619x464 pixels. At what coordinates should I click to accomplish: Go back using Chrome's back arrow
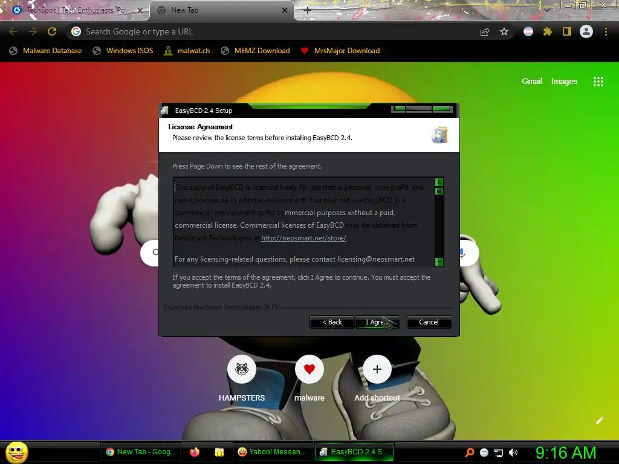[13, 31]
